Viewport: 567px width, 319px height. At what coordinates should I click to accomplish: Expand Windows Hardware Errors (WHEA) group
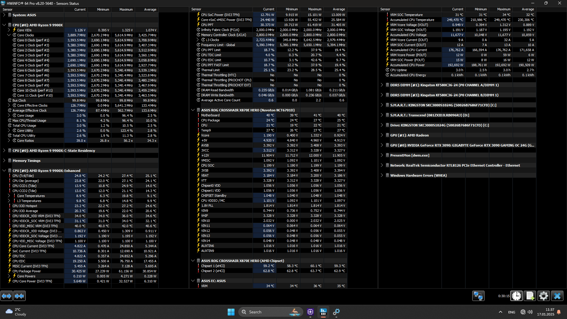tap(382, 175)
